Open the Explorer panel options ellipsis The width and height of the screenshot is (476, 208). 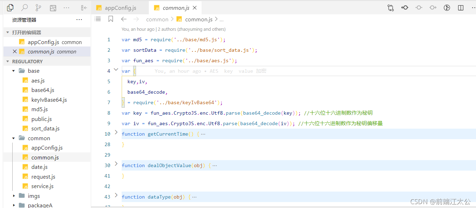[x=79, y=20]
